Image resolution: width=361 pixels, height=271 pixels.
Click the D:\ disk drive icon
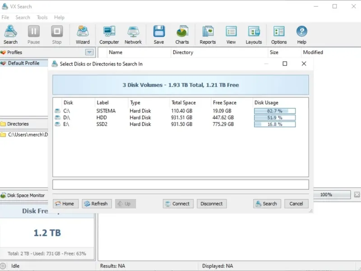click(57, 117)
